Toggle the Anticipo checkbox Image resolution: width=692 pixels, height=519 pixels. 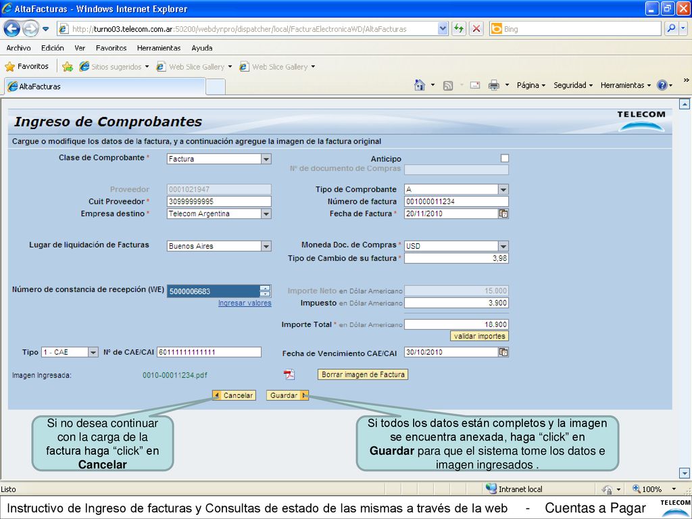505,158
